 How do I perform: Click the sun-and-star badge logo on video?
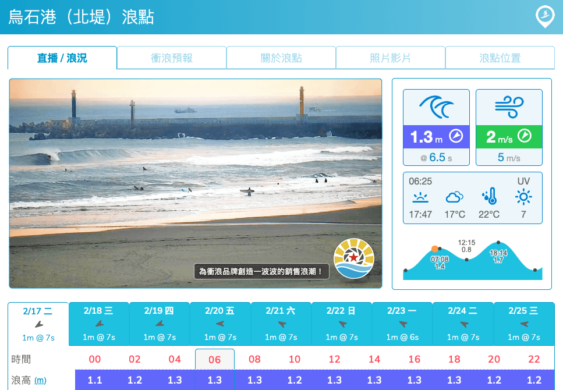pyautogui.click(x=353, y=258)
